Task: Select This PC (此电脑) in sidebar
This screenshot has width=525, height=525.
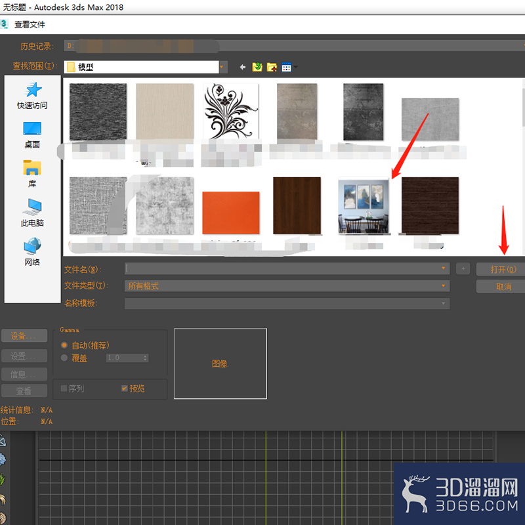Action: point(32,213)
